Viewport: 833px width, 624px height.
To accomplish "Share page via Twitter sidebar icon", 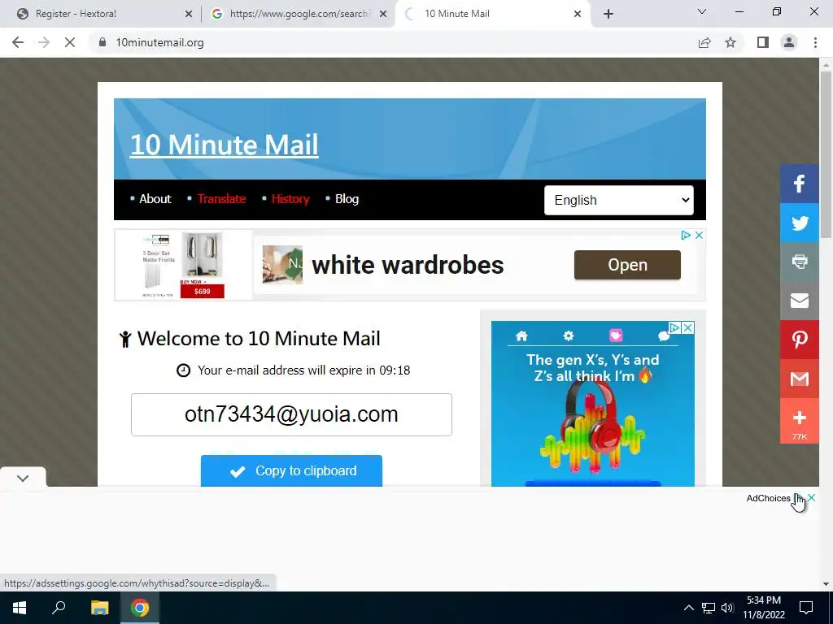I will coord(799,223).
